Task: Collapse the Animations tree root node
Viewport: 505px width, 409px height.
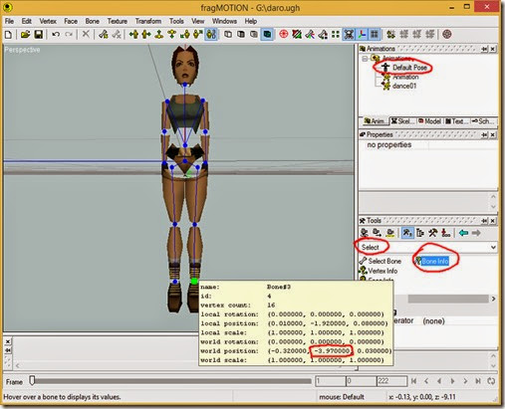Action: (365, 59)
